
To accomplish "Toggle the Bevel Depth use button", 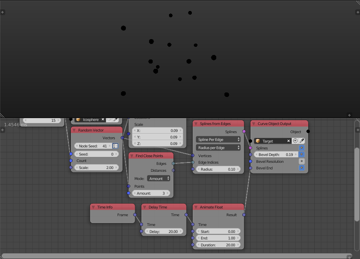I will [x=302, y=154].
